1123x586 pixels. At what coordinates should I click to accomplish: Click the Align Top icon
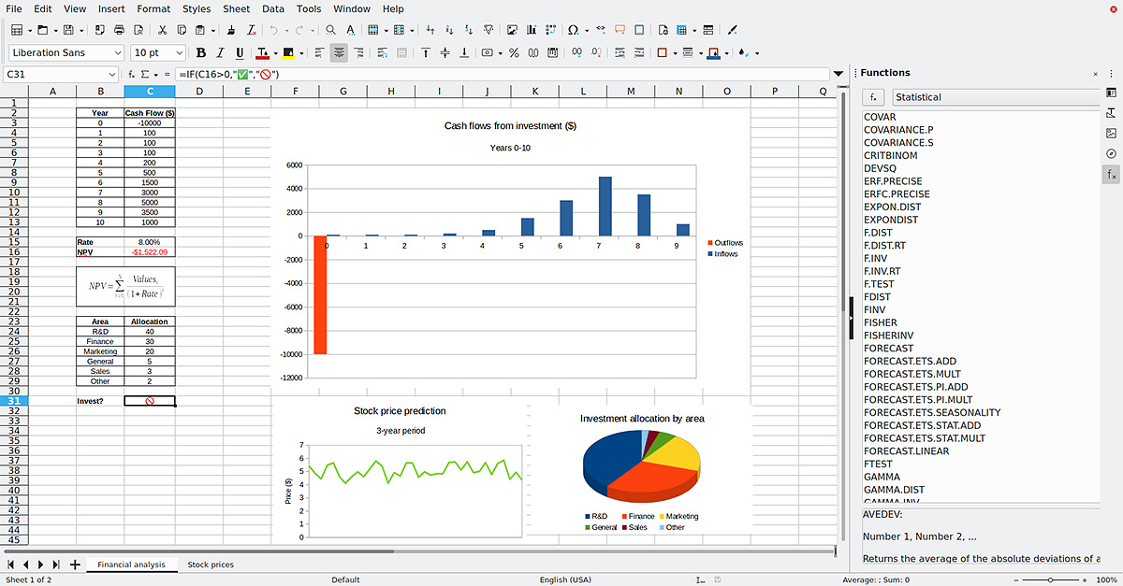pos(426,52)
